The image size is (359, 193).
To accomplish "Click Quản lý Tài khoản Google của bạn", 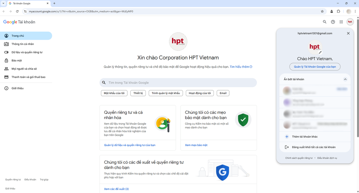I will [315, 67].
